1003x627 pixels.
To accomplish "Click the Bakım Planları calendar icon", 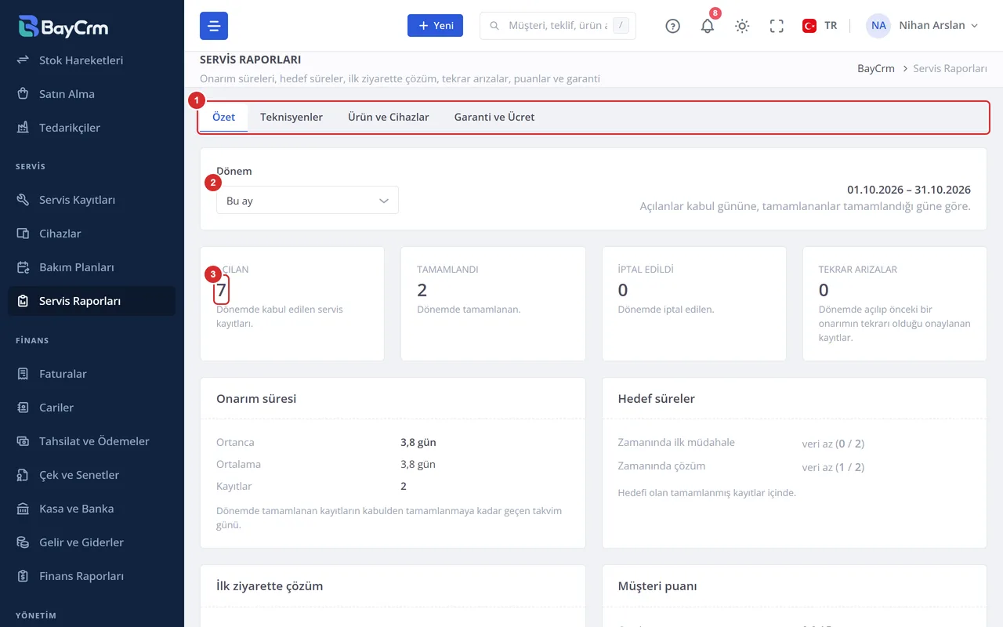I will click(x=24, y=267).
